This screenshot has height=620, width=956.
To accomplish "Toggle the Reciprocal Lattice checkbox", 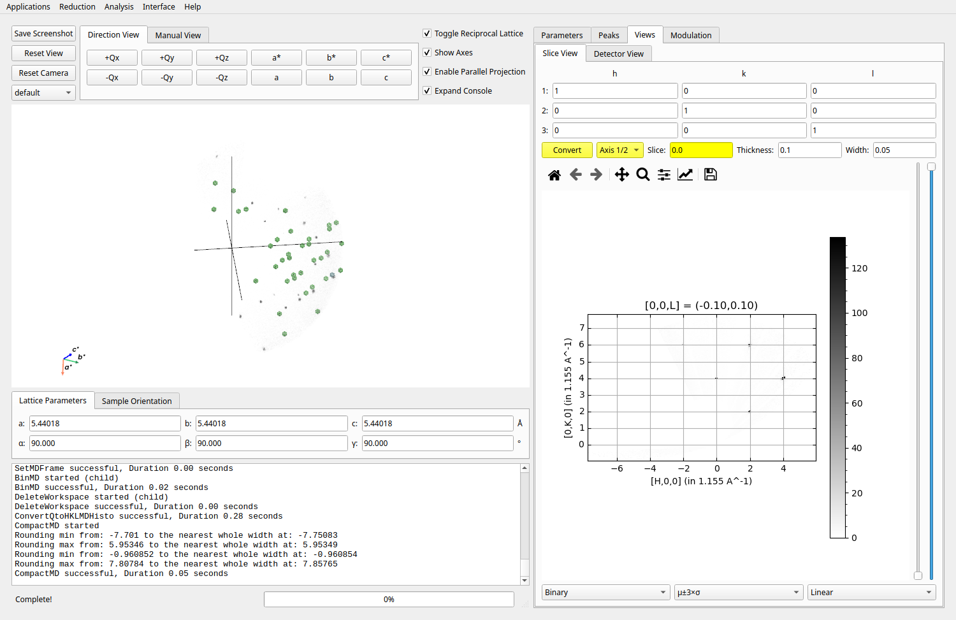I will [x=427, y=33].
